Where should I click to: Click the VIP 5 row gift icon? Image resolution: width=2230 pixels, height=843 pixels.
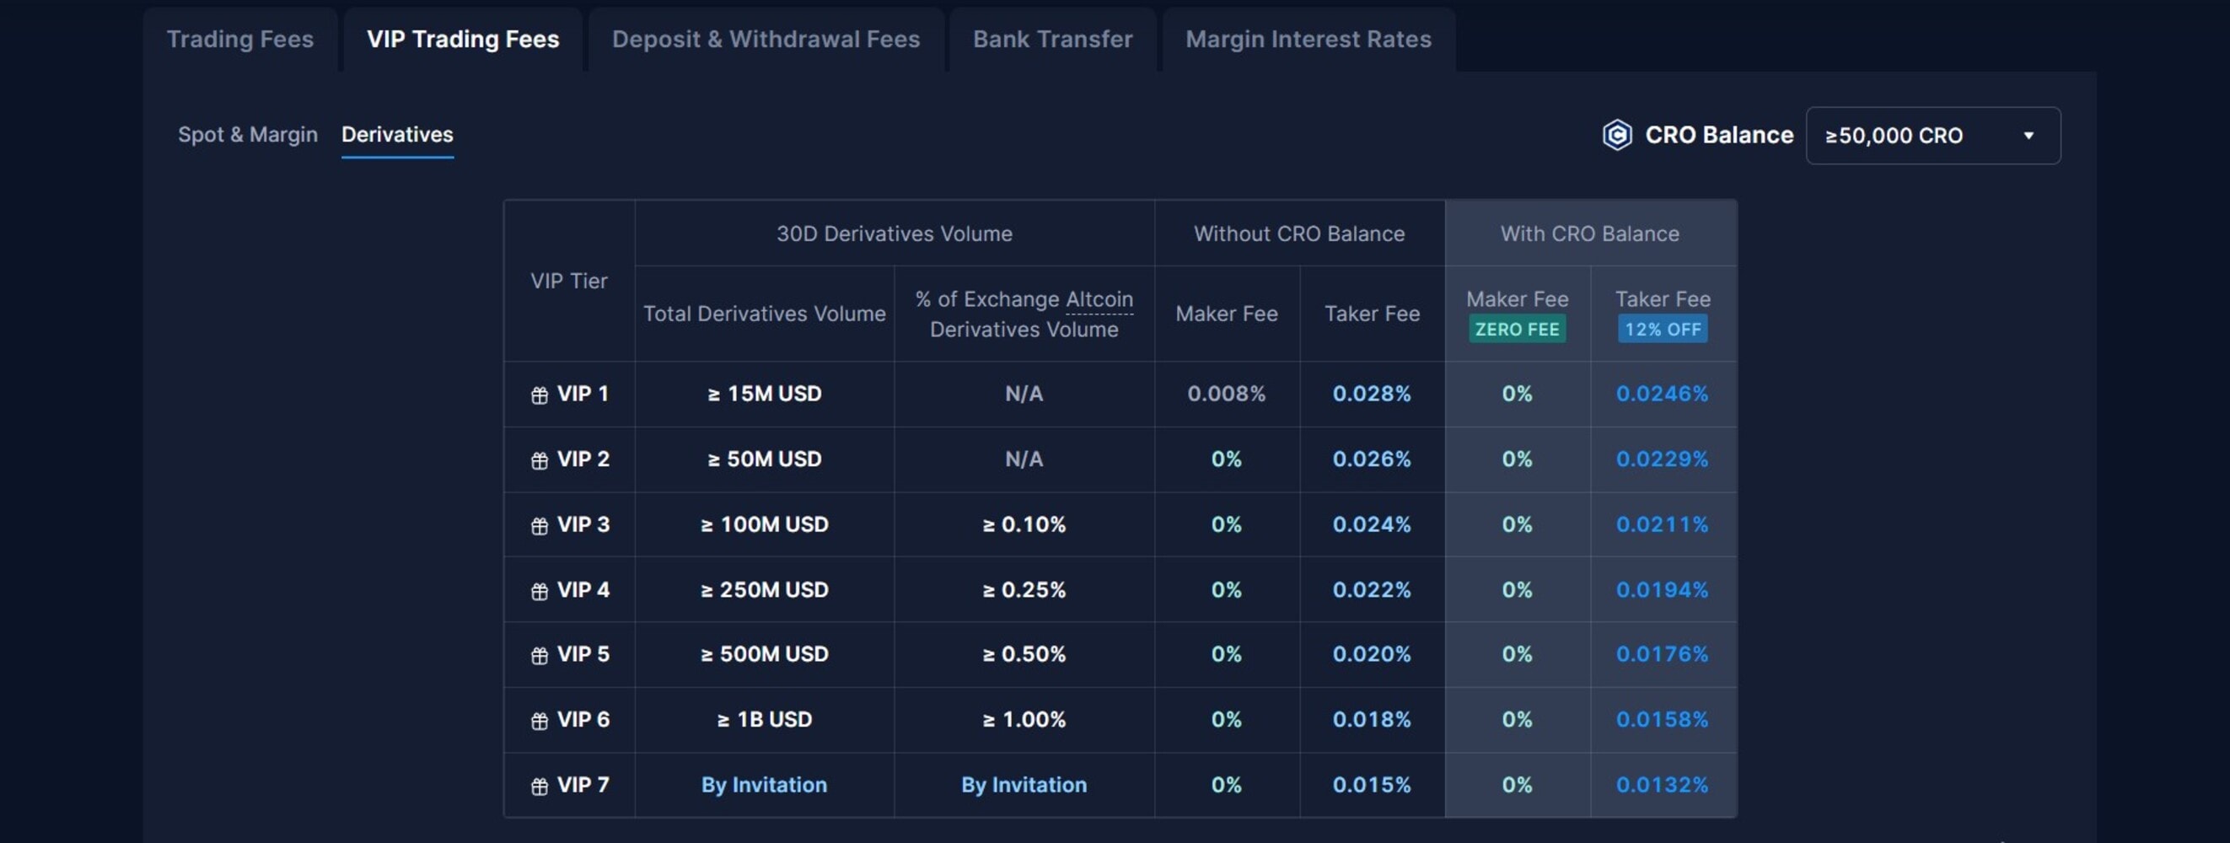(540, 656)
